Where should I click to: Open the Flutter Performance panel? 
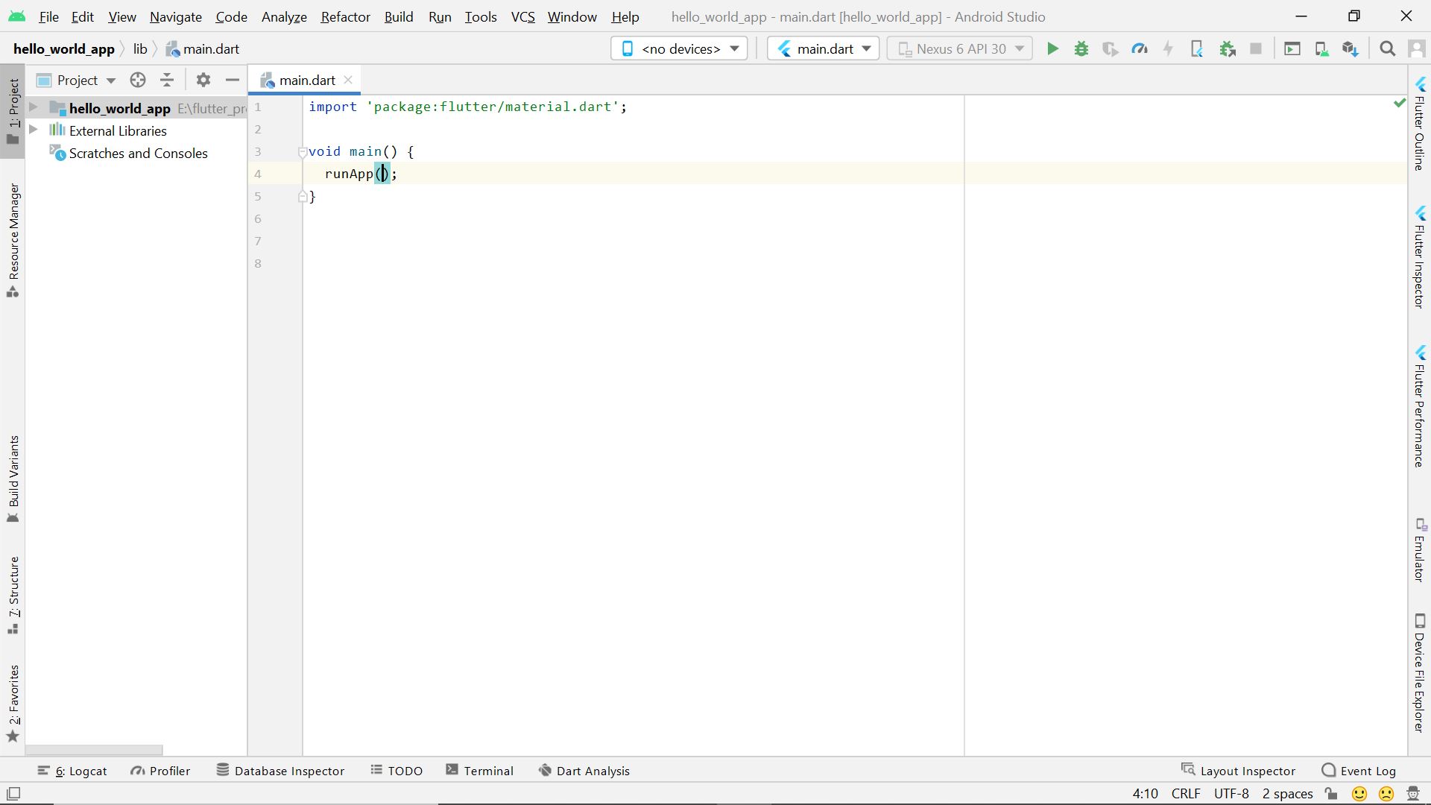[x=1422, y=410]
